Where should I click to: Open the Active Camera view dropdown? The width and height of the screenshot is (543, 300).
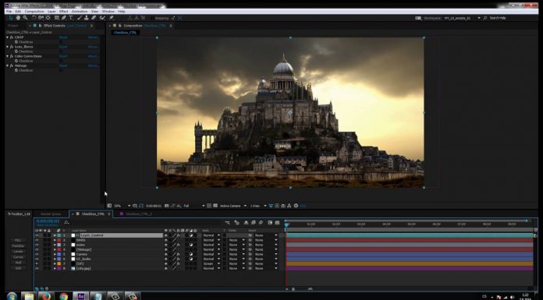coord(233,206)
